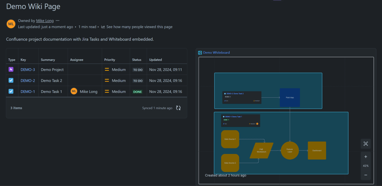Open the Mike Long owner profile link

tap(44, 21)
